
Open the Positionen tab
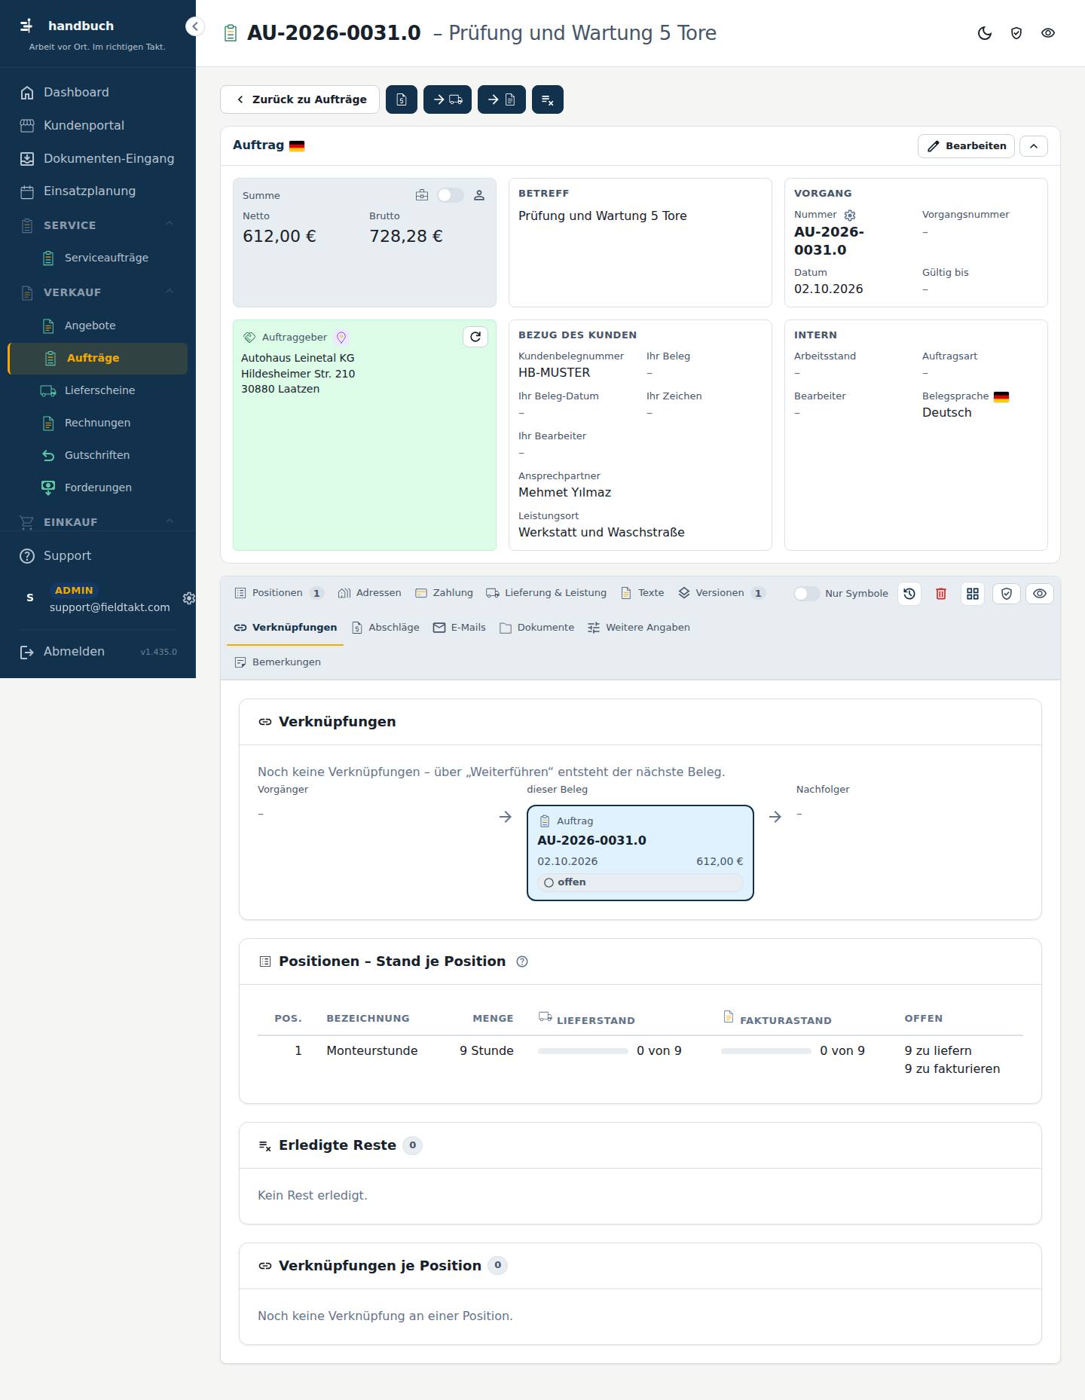pos(279,593)
